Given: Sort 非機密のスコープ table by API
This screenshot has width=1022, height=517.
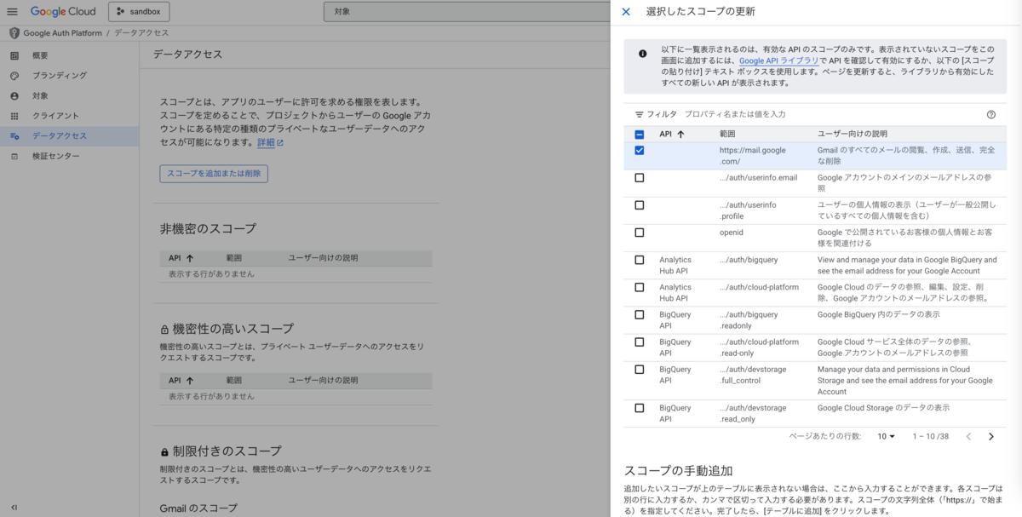Looking at the screenshot, I should click(181, 257).
